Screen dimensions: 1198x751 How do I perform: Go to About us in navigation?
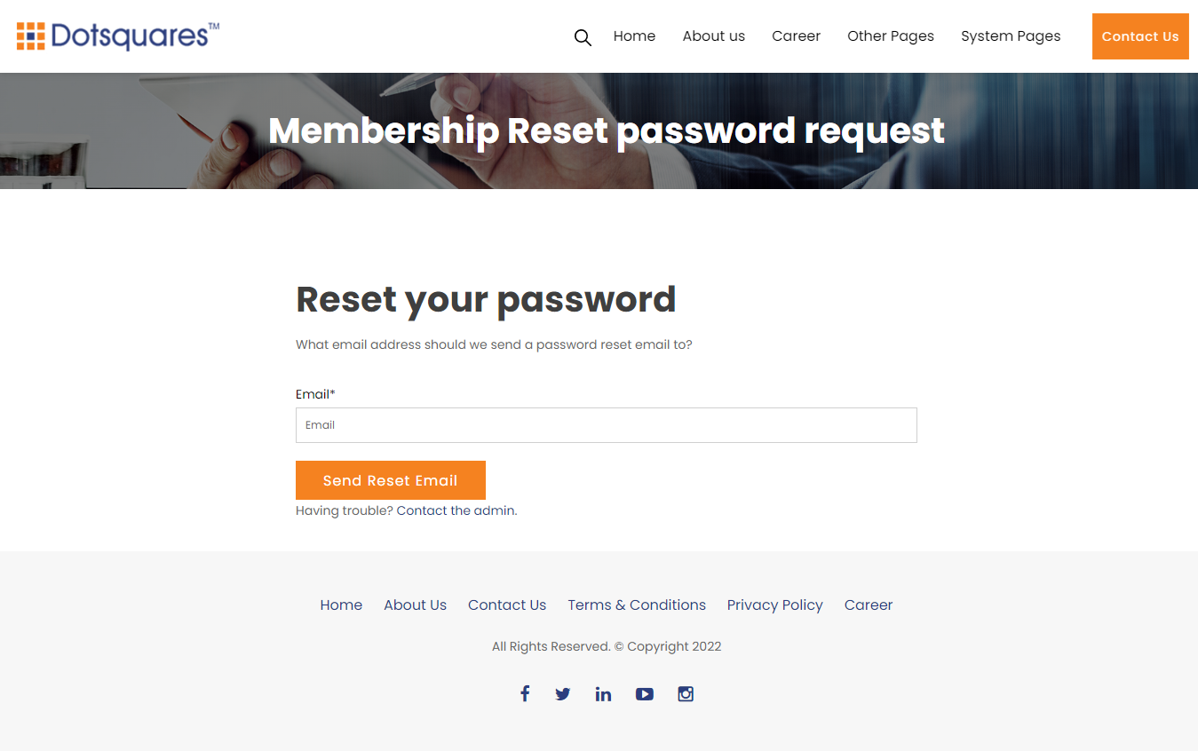point(713,36)
